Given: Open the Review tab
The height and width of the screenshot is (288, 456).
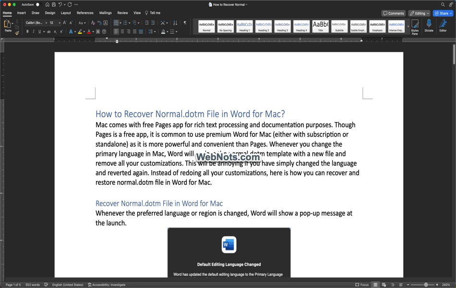Looking at the screenshot, I should point(122,13).
